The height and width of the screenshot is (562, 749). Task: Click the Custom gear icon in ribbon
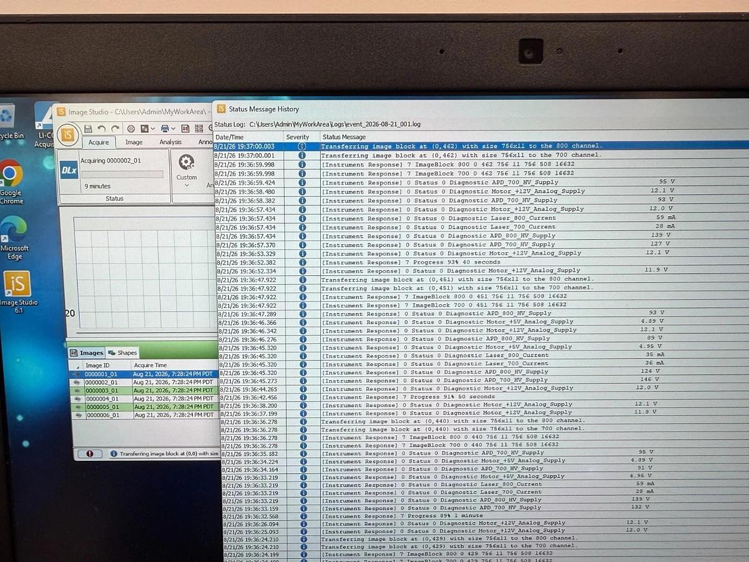click(186, 162)
